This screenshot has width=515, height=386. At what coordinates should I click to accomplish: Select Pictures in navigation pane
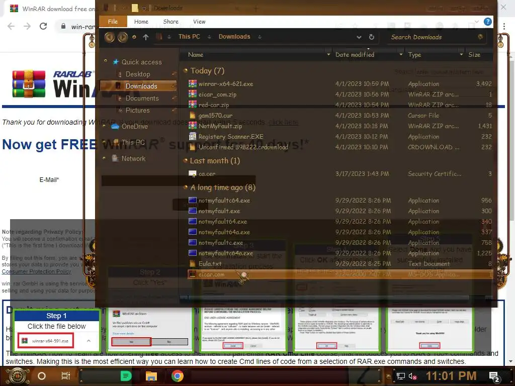(x=137, y=110)
